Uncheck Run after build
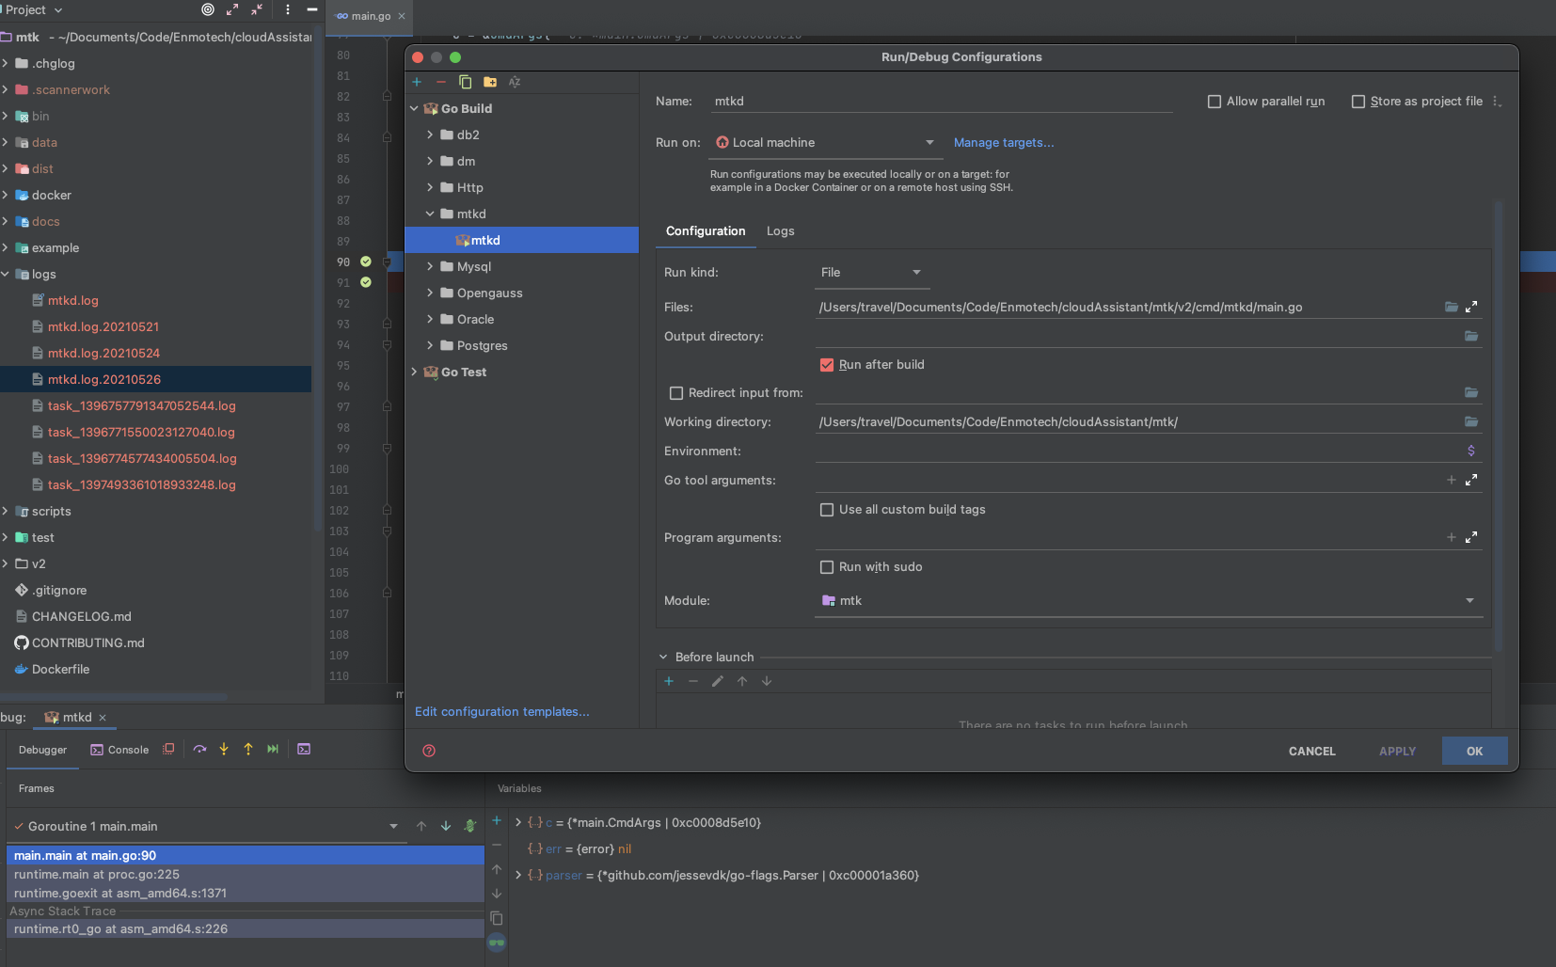This screenshot has width=1556, height=967. point(827,365)
